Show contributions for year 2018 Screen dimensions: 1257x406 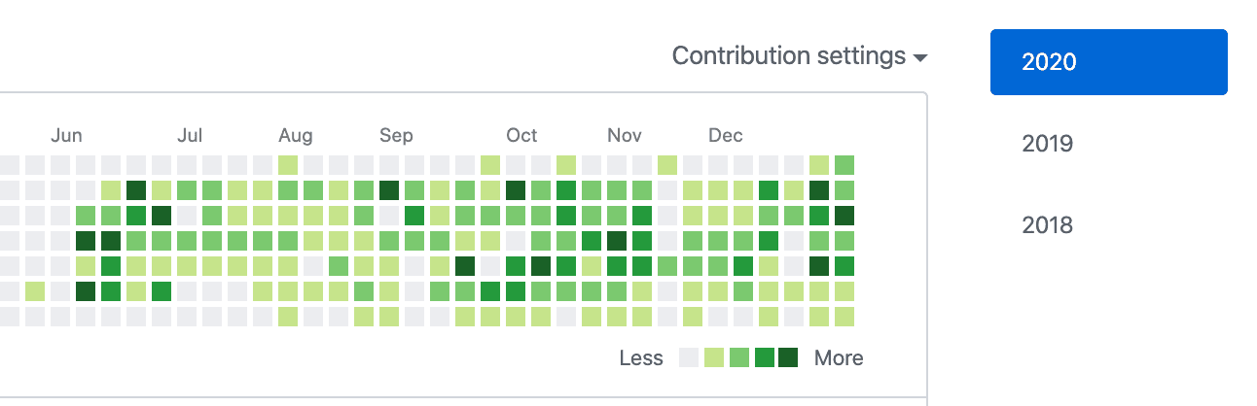1048,225
